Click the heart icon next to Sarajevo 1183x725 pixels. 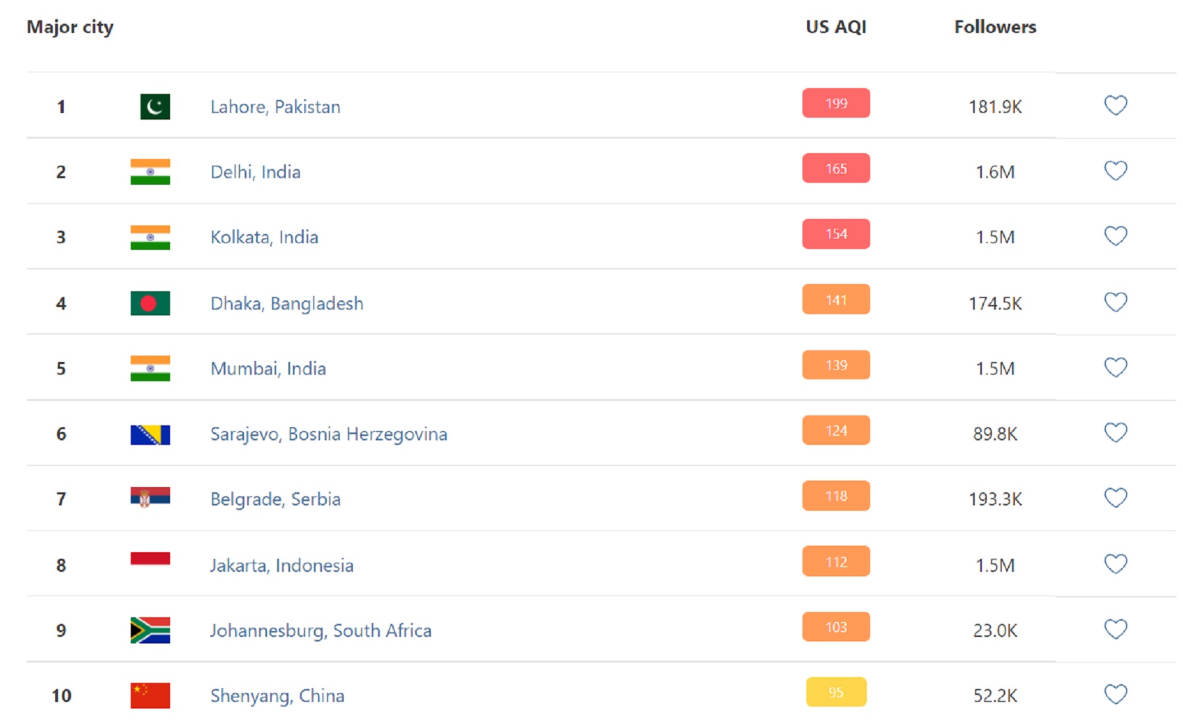(1115, 432)
